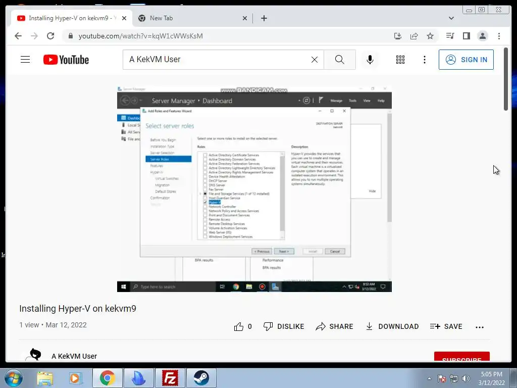Toggle the Chrome side panel icon

466,36
